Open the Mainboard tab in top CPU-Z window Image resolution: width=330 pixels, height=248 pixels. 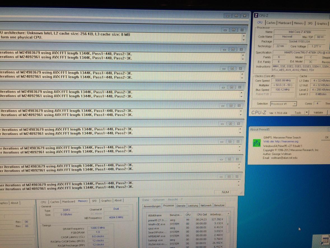click(285, 23)
